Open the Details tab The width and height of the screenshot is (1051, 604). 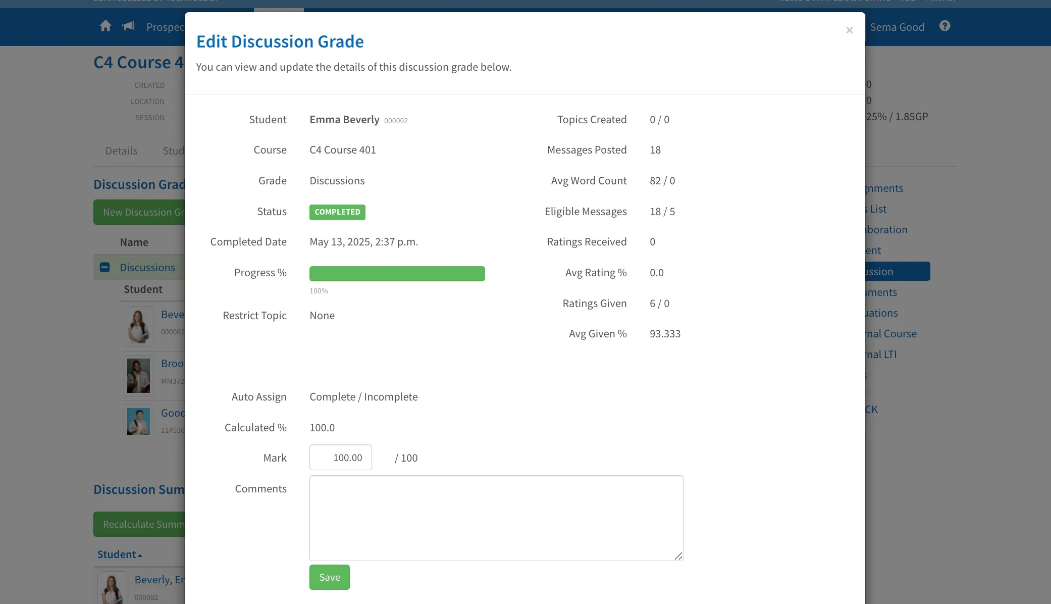pos(121,150)
